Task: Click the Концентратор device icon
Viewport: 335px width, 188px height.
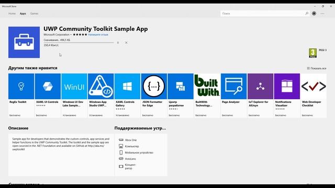Action: 121,166
